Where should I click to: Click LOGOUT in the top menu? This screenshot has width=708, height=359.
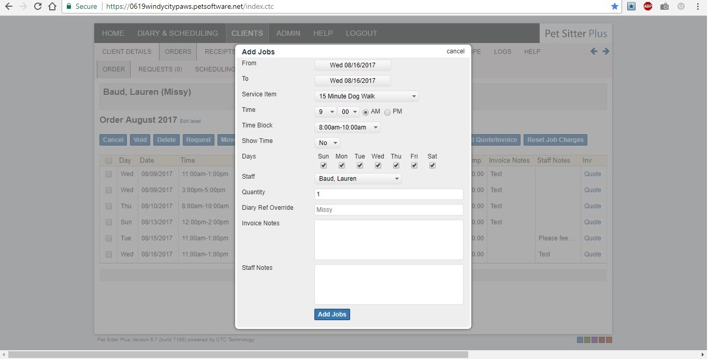click(x=362, y=33)
